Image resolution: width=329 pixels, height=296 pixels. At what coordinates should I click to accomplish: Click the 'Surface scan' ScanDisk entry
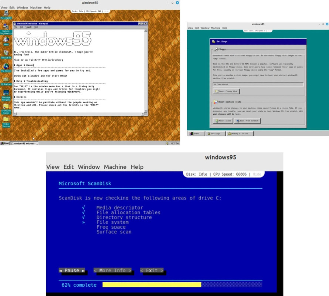[114, 232]
